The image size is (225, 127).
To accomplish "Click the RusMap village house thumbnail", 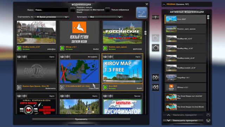I will coord(36,32).
